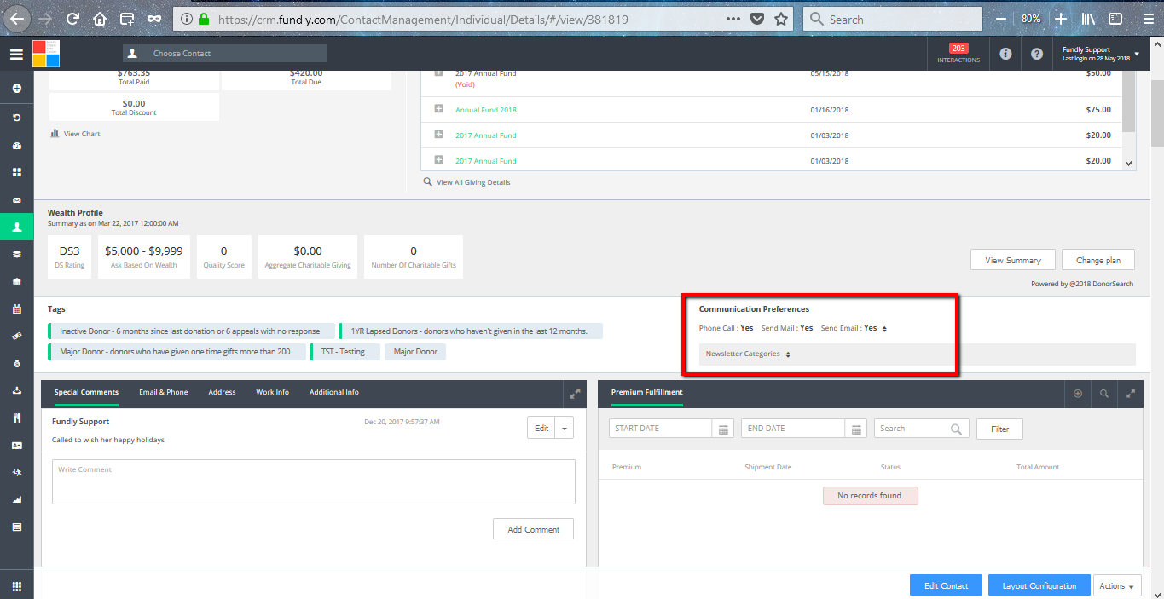Click the Edit Contact button

[x=947, y=585]
